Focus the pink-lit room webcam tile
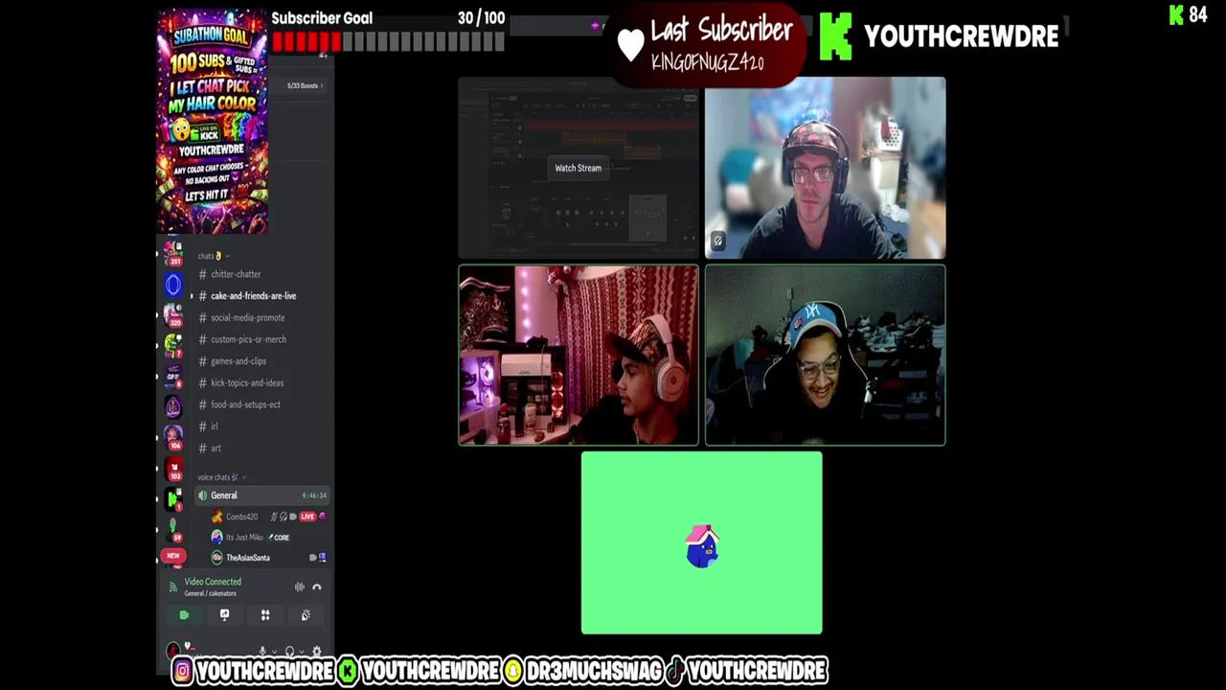 579,356
